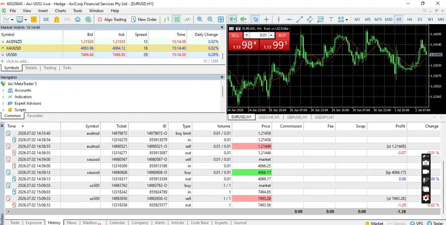Viewport: 446px width, 225px height.
Task: Open the VPS cloud icon in toolbar
Action: point(78,19)
